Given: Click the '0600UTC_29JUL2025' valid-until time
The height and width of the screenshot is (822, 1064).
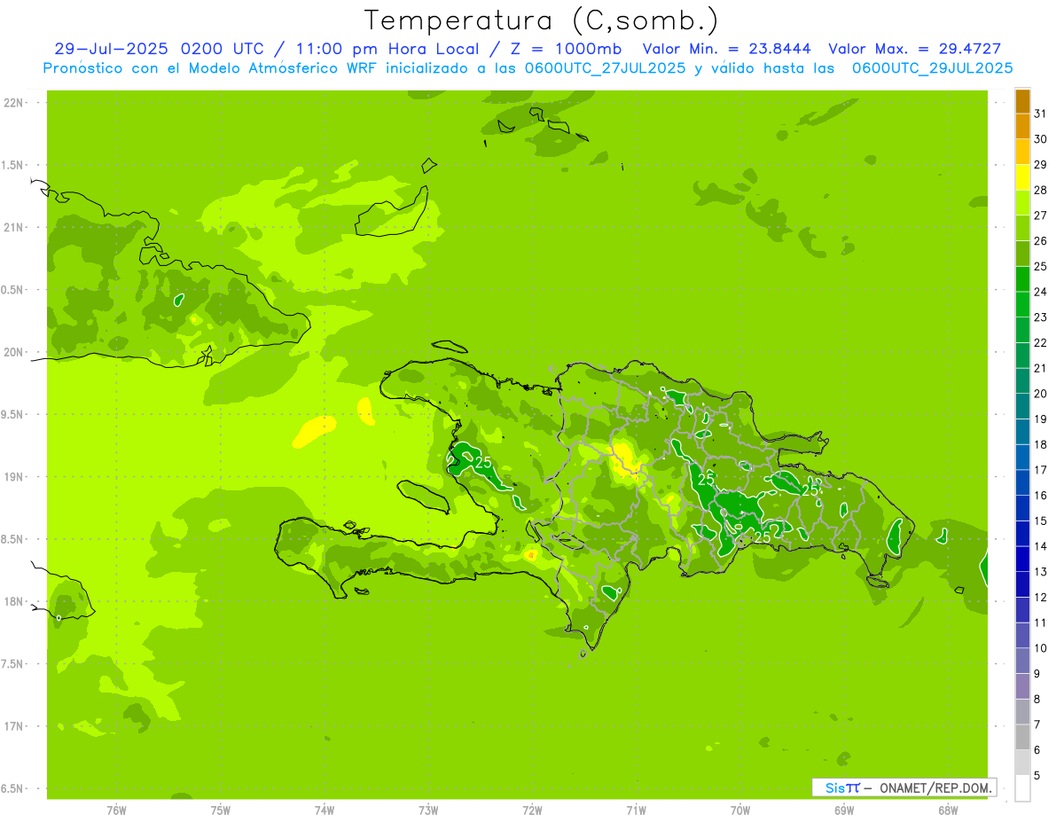Looking at the screenshot, I should (933, 68).
